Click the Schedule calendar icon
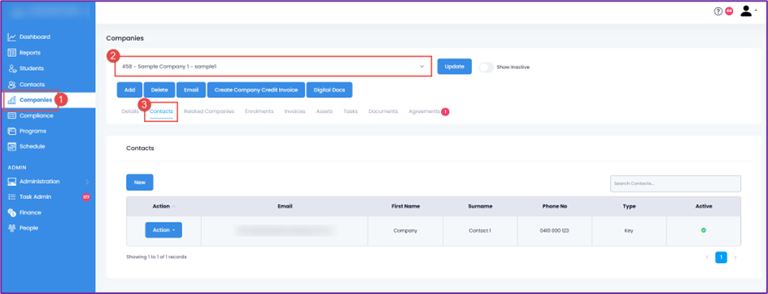 [x=12, y=146]
